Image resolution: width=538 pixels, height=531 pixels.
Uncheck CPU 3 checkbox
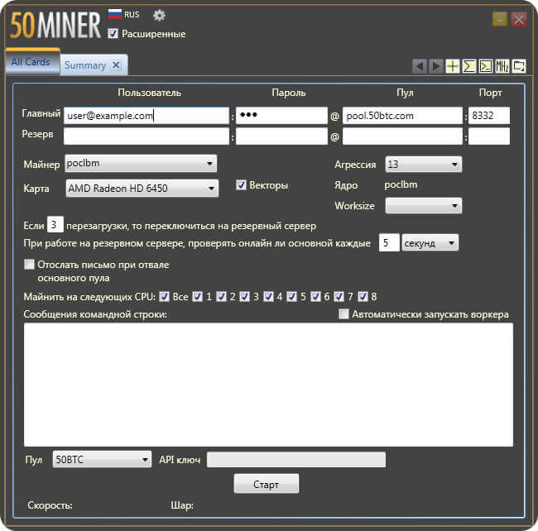[x=245, y=297]
